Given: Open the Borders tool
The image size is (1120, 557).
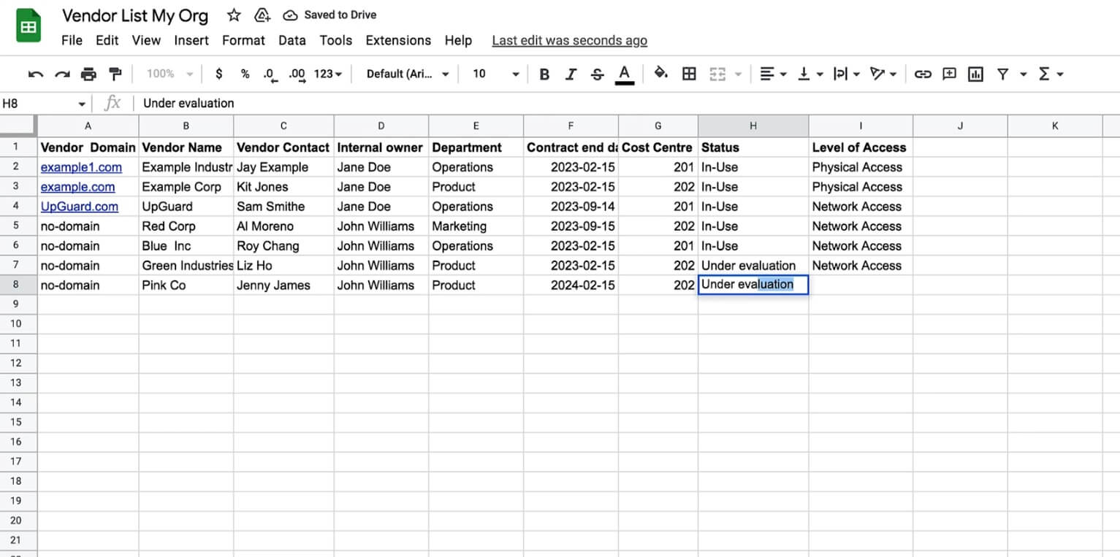Looking at the screenshot, I should point(688,74).
